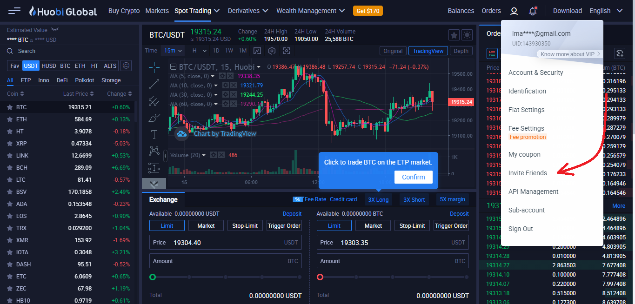Select the trend line drawing tool

click(154, 84)
